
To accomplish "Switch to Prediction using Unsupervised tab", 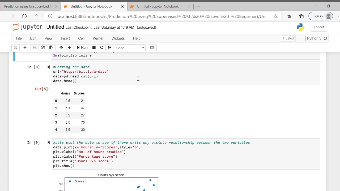I will click(28, 6).
